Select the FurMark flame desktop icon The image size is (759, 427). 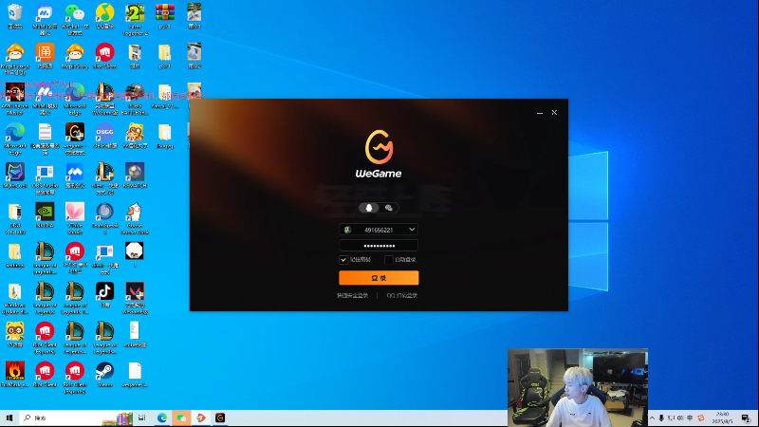15,374
